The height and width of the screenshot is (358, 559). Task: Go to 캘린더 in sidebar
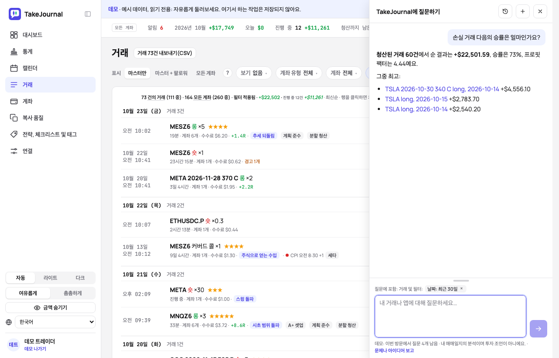50,68
